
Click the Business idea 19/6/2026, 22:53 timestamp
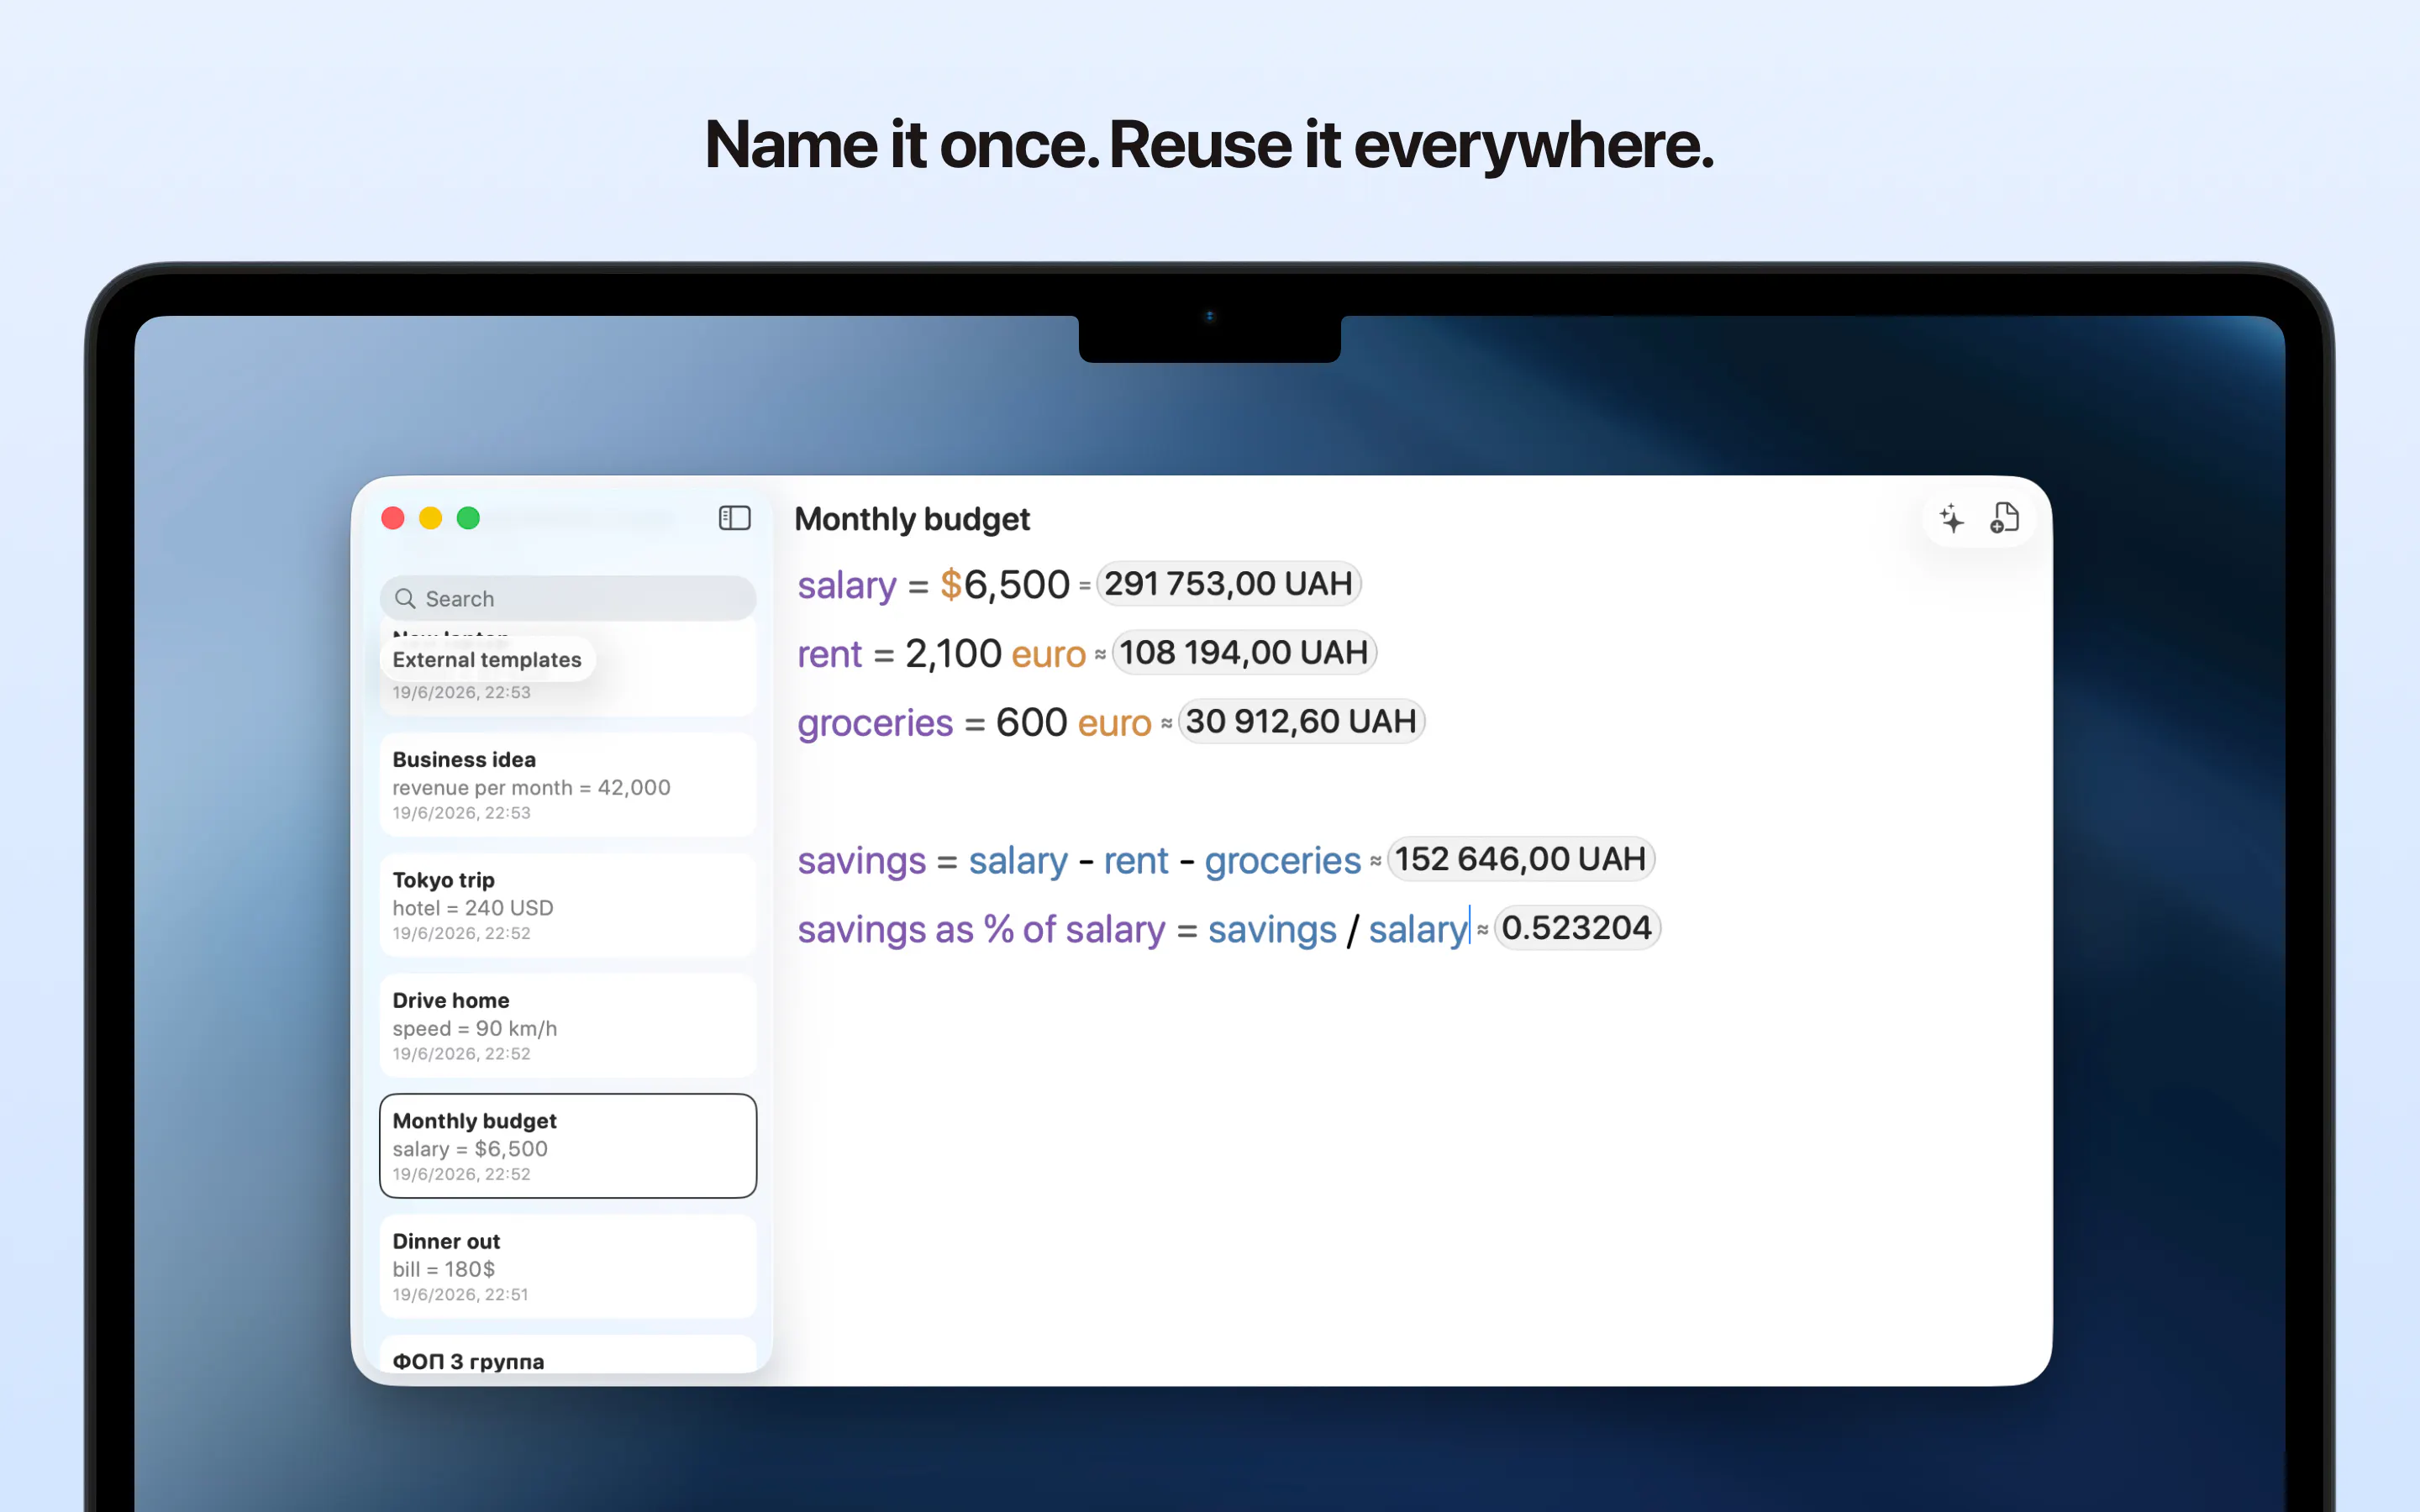(x=461, y=814)
